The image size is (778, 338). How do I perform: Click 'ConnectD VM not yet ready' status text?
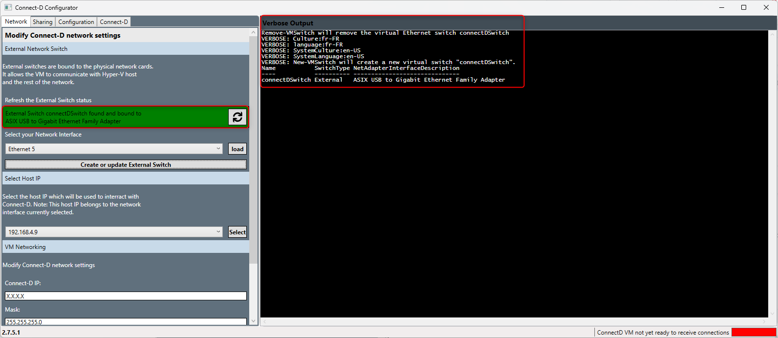click(x=663, y=333)
